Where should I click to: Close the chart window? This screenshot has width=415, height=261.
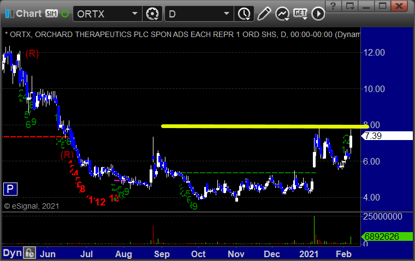point(399,5)
